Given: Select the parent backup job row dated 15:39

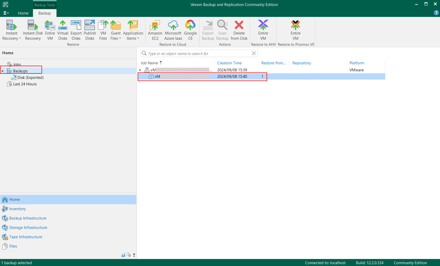Looking at the screenshot, I should point(262,70).
